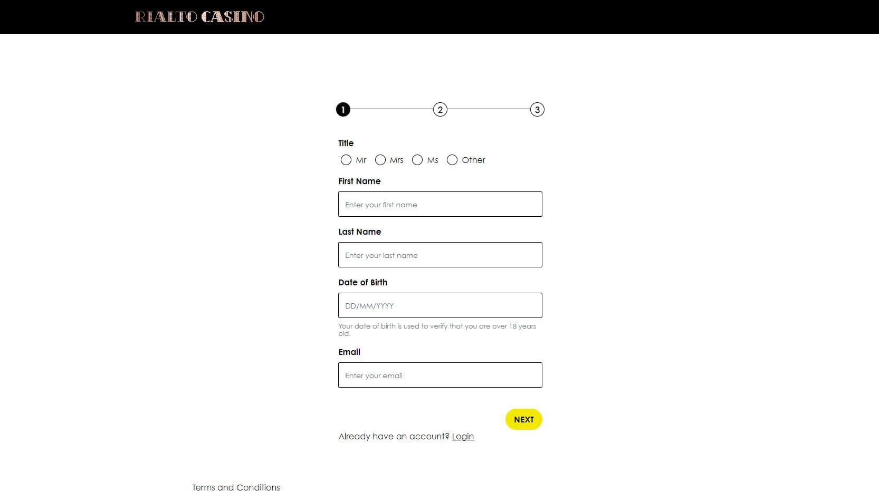Click the Date of Birth field

[440, 305]
